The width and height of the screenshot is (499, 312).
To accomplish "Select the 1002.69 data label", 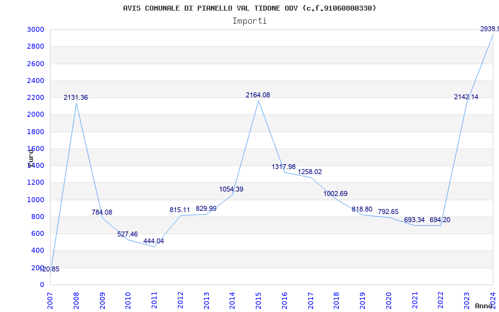I will pos(336,194).
